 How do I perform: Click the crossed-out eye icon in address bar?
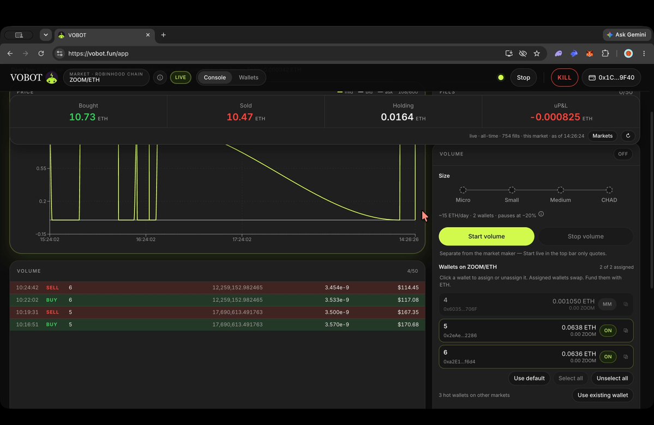[x=523, y=53]
